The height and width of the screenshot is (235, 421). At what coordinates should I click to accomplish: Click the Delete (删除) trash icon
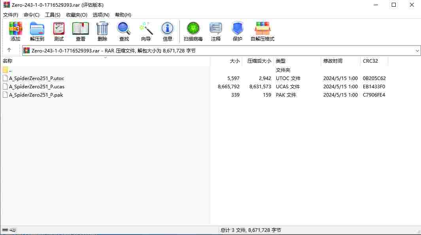coord(102,32)
